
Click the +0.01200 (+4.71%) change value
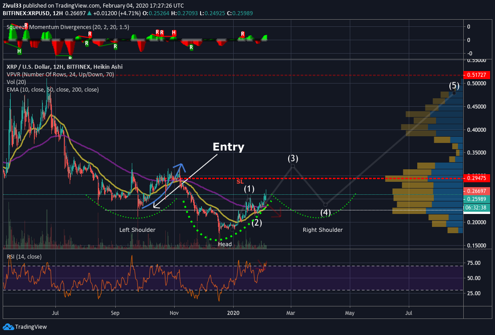click(x=117, y=13)
